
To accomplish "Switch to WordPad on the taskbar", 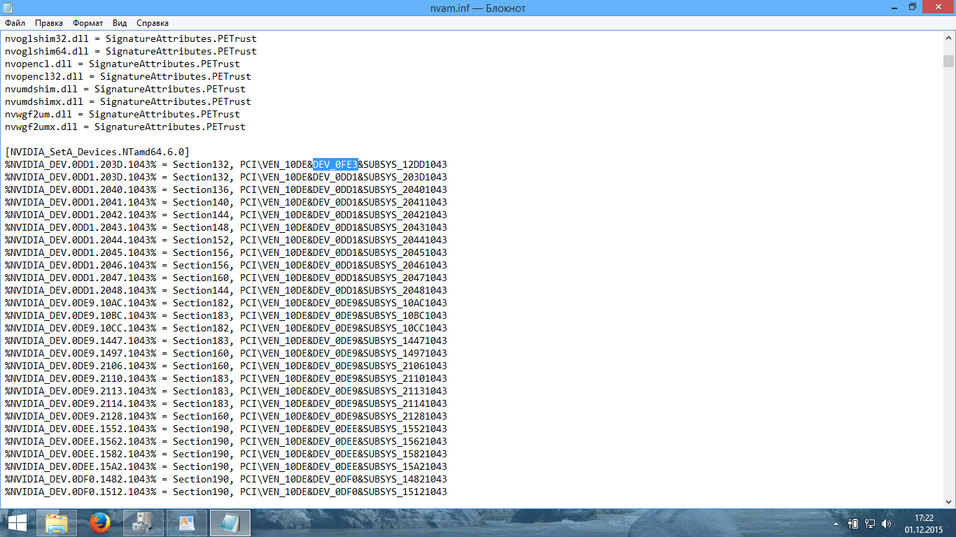I will [187, 522].
